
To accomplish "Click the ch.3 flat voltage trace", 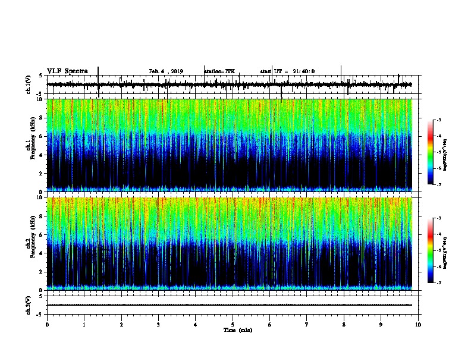I will coord(229,305).
